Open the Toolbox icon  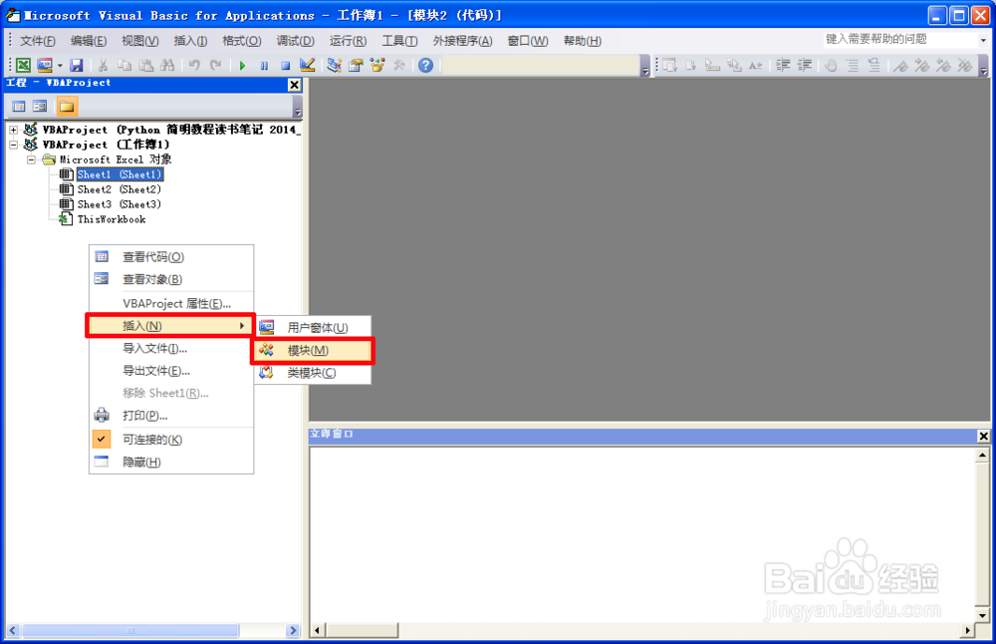point(399,65)
